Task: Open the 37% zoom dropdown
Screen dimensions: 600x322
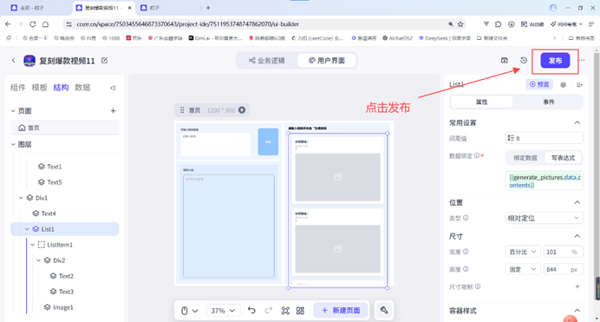Action: coord(223,311)
